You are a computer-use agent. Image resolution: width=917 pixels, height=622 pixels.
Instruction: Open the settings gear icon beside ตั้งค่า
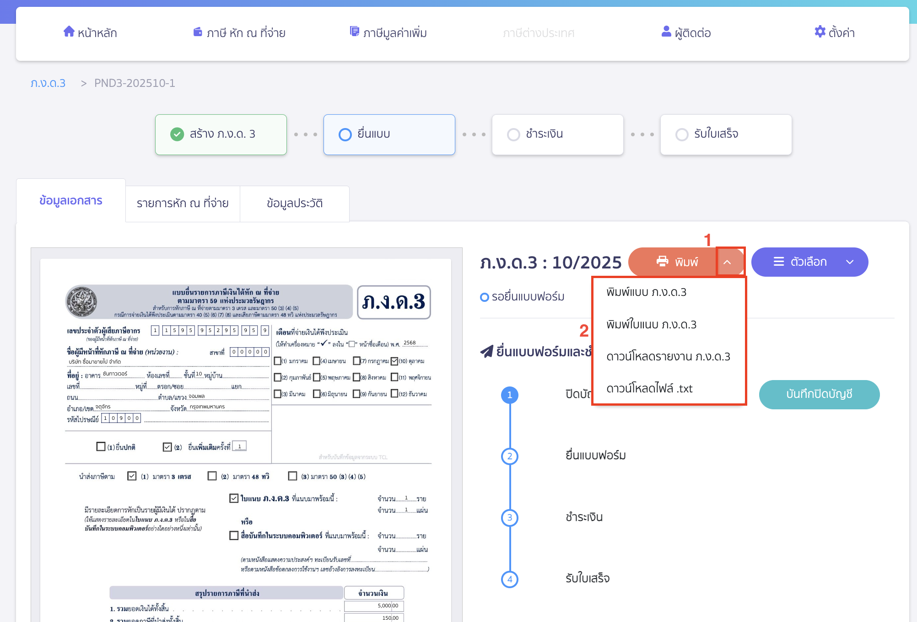tap(820, 32)
